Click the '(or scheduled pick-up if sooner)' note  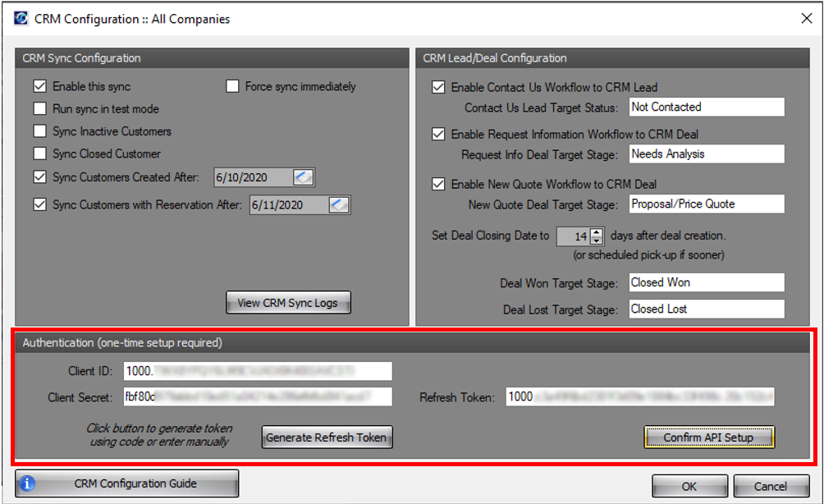tap(648, 255)
